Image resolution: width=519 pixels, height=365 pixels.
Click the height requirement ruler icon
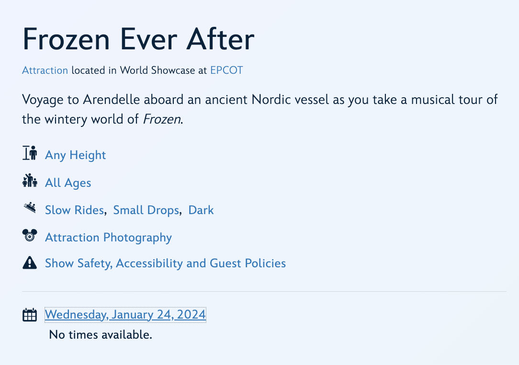click(30, 153)
